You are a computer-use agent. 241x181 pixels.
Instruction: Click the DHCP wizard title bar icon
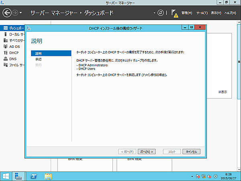pyautogui.click(x=29, y=28)
